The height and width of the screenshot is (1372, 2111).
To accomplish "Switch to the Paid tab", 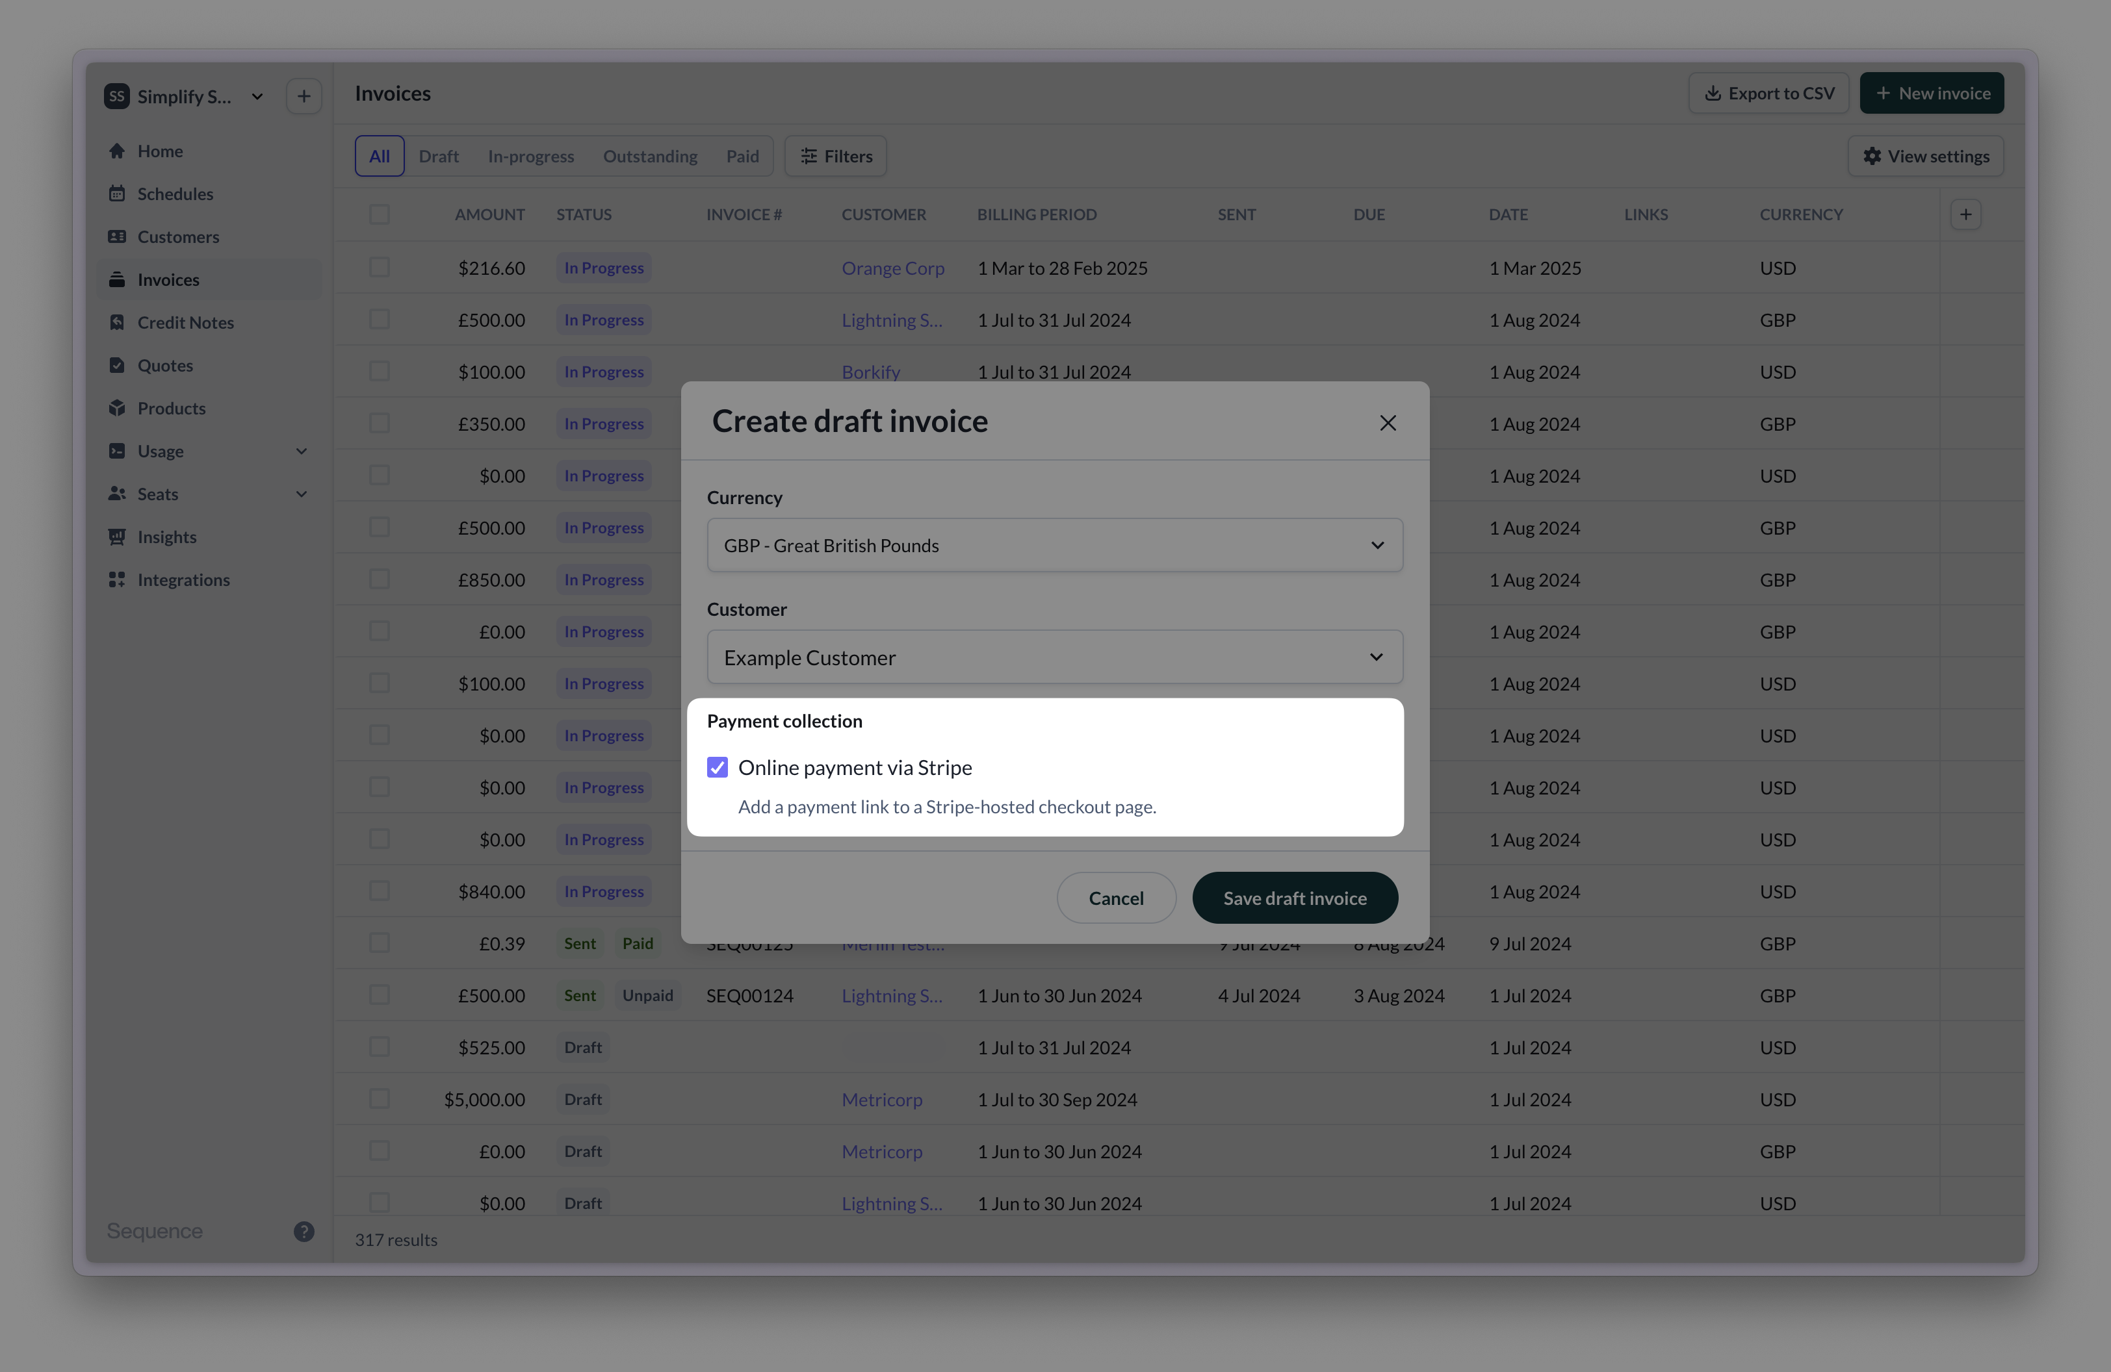I will [x=742, y=155].
